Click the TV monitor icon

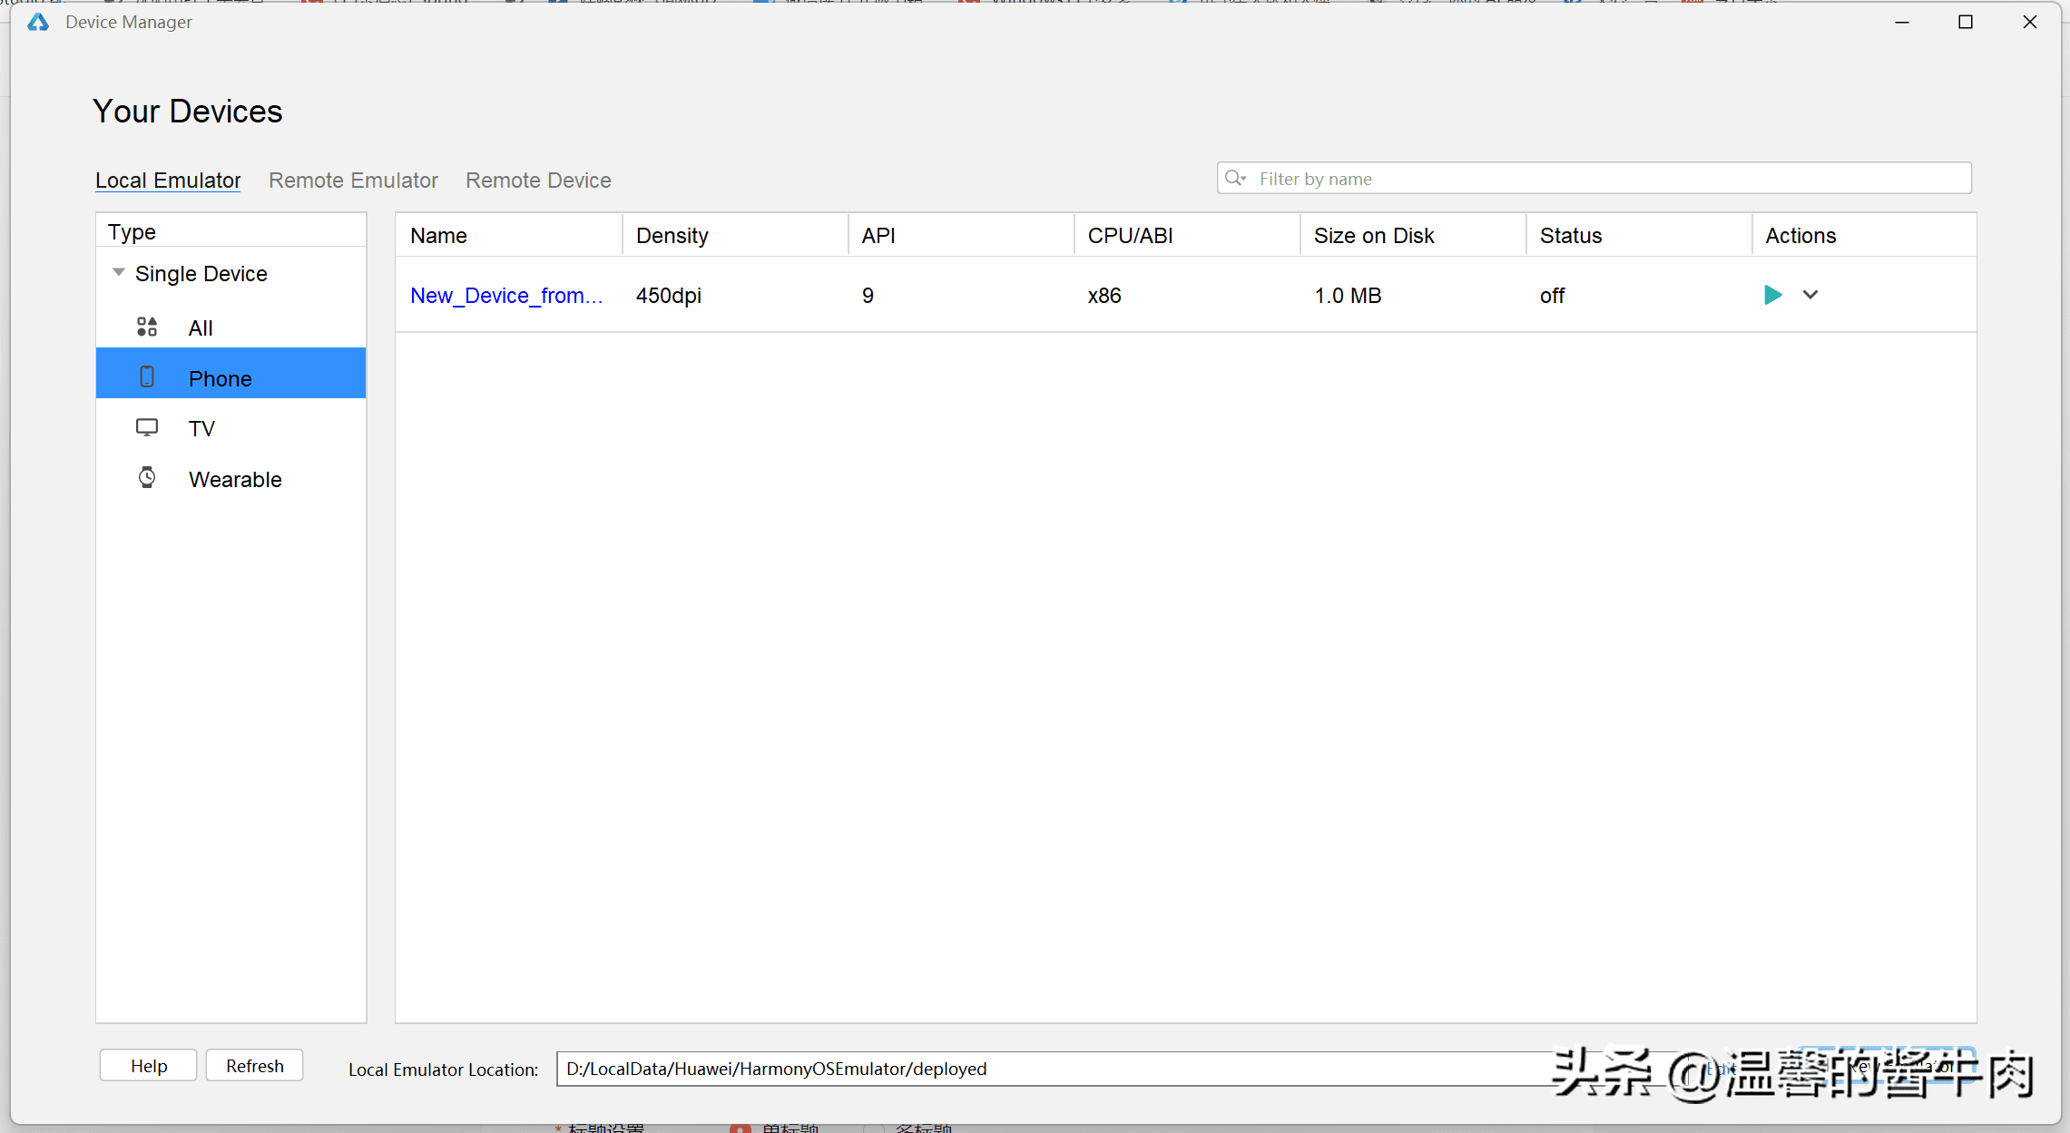click(147, 427)
